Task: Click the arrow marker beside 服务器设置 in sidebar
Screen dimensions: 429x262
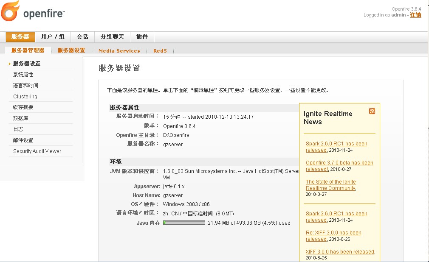Action: (x=10, y=64)
